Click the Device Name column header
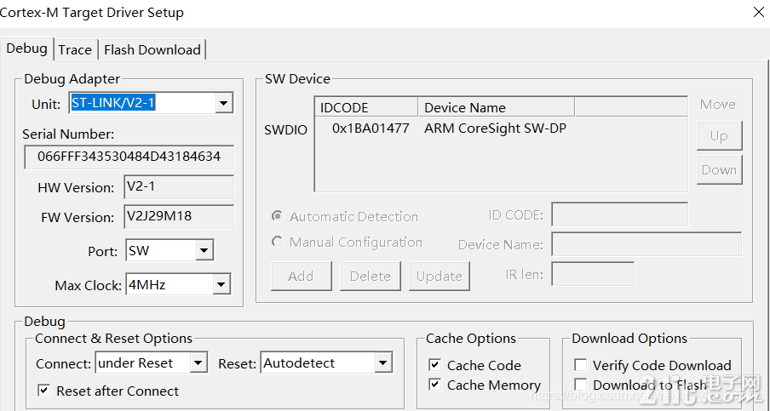 tap(496, 107)
